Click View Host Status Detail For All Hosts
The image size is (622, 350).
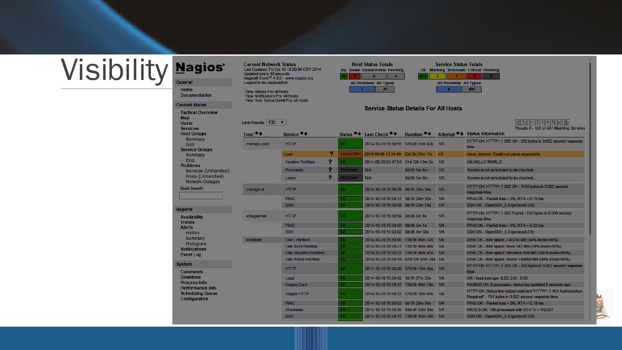coord(276,101)
